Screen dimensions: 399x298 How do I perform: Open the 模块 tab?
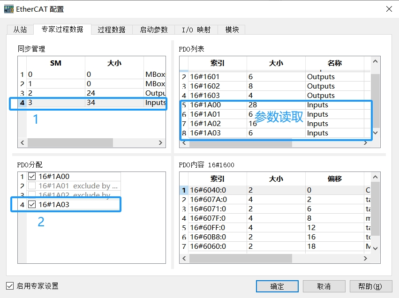pos(232,30)
